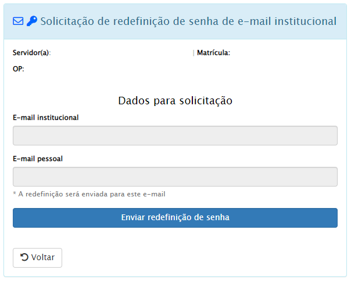Viewport: 351px width, 281px height.
Task: Click the envelope icon in the header
Action: coord(18,21)
